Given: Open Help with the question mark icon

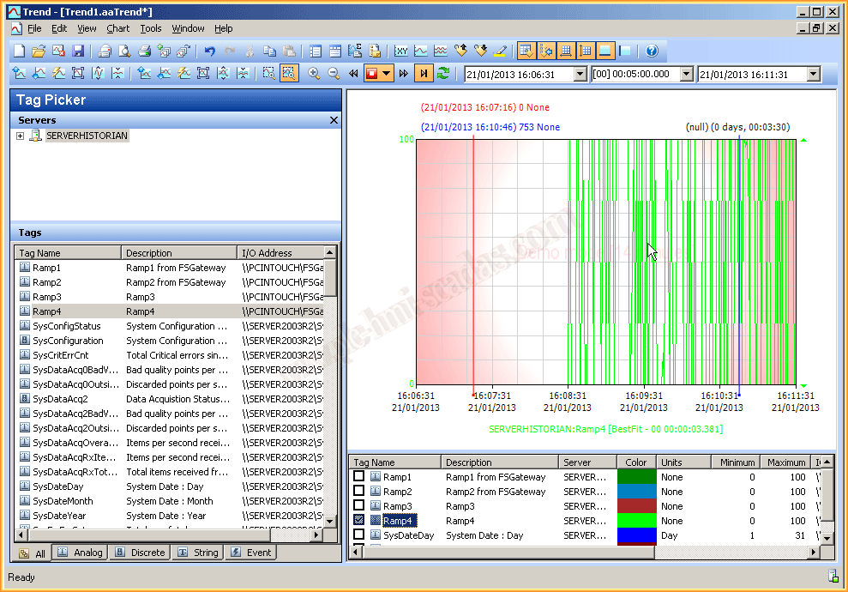Looking at the screenshot, I should click(652, 51).
